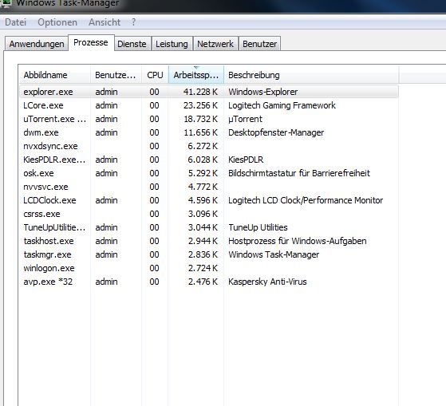Click the Logitech LCD Clock/Performance Monitor description
Screen dimensions: 446x406
[306, 200]
